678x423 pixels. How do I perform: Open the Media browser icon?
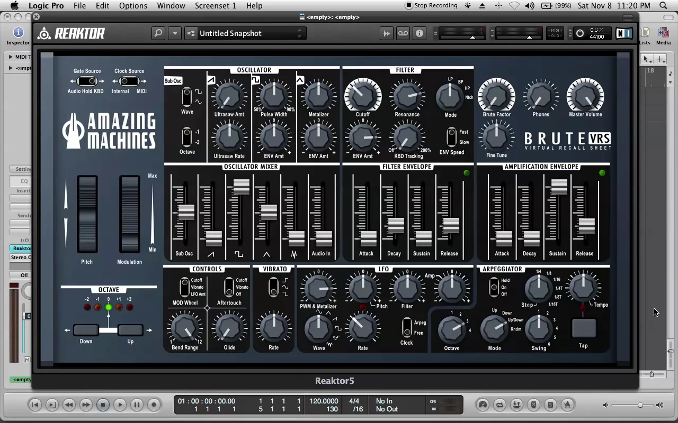point(663,33)
